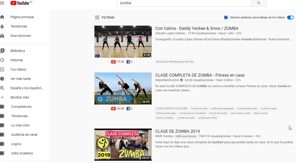Click the 'fitness perder peso' keyword tag

click(x=166, y=113)
